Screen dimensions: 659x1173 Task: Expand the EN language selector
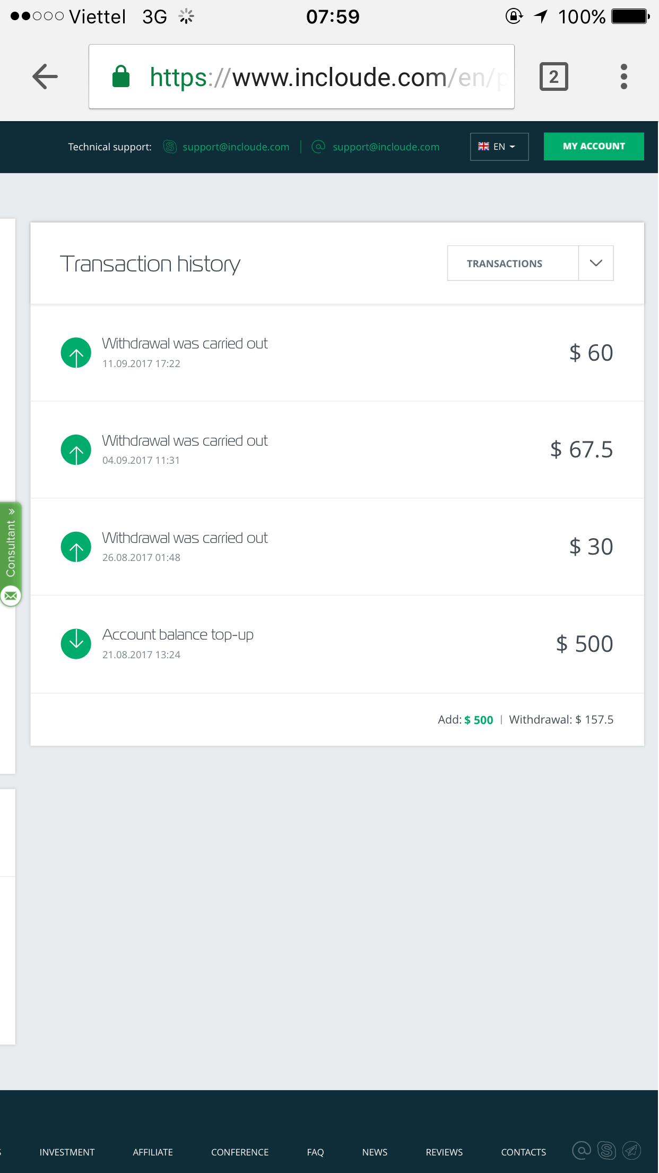click(499, 147)
